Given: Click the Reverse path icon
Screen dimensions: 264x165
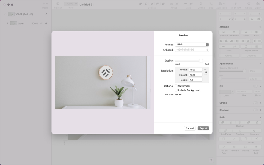Looking at the screenshot, I should click(234, 147).
